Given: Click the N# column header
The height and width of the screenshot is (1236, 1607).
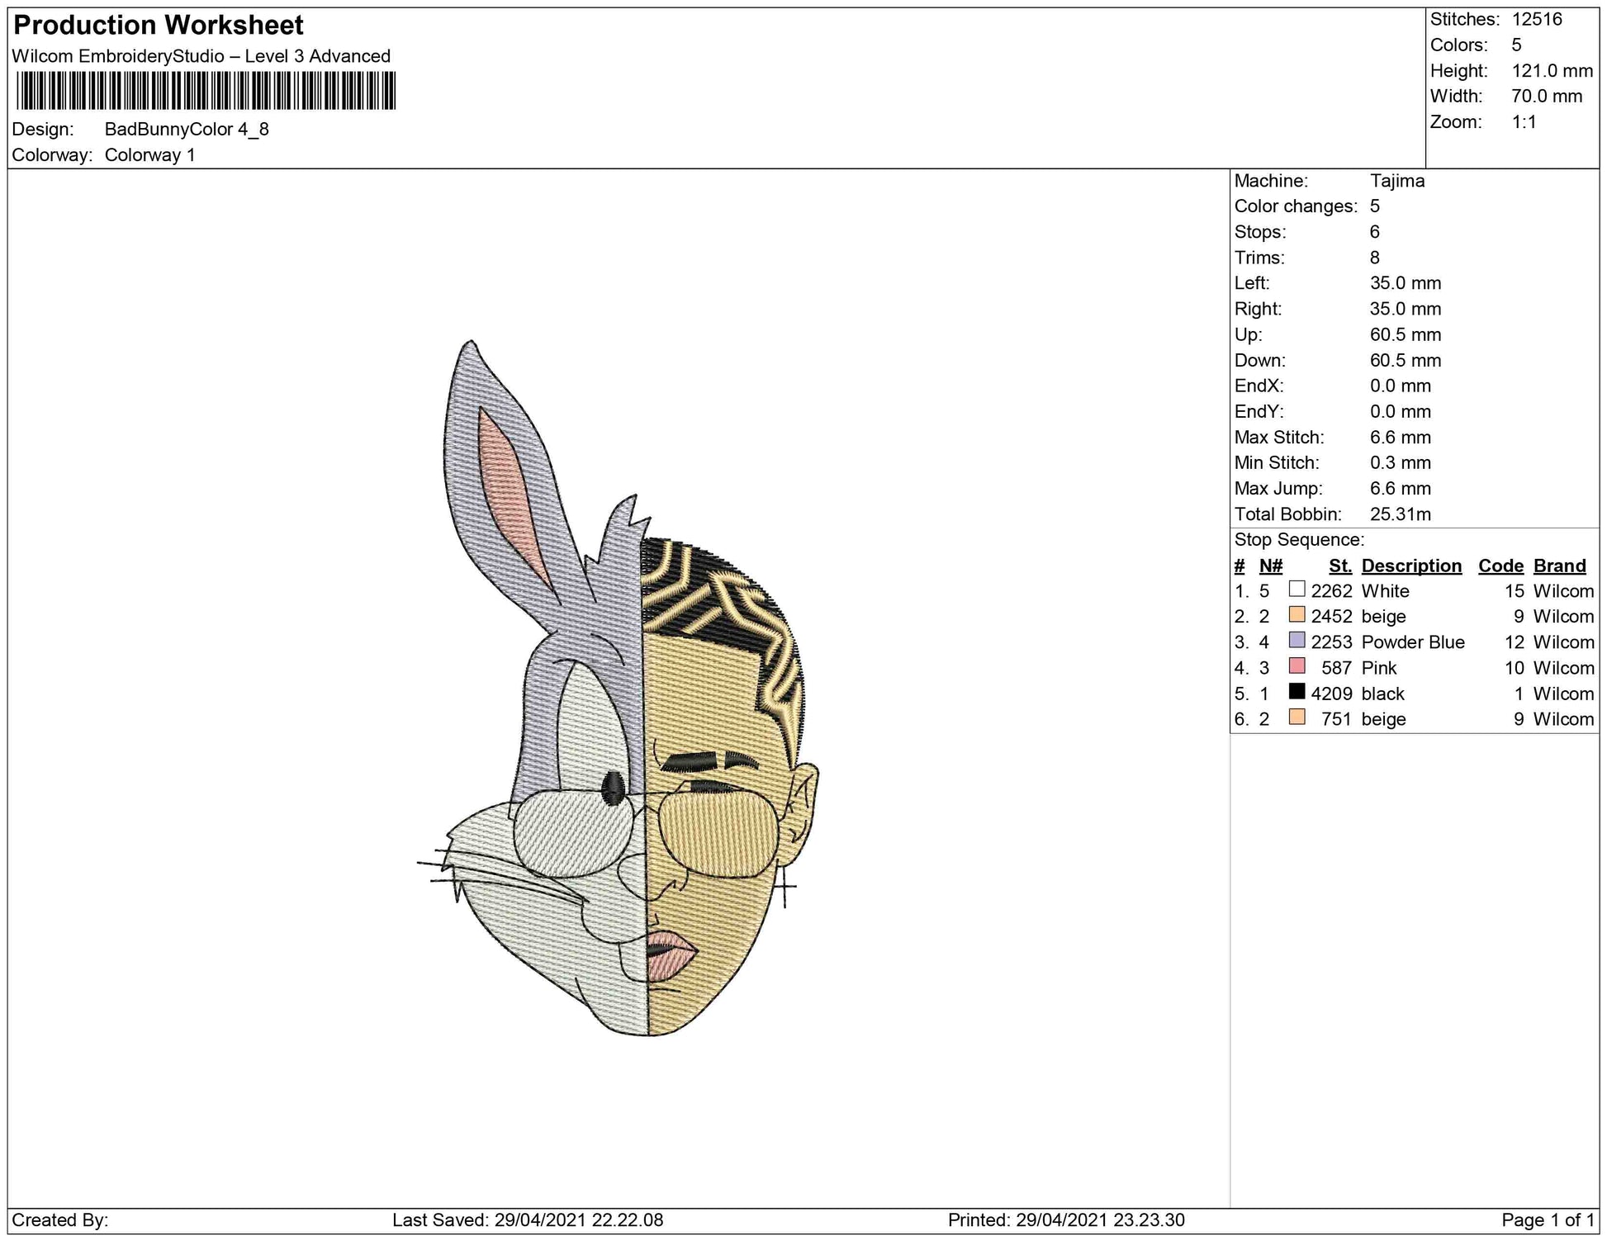Looking at the screenshot, I should [1270, 566].
